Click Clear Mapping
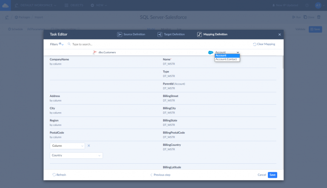327x188 pixels. pos(264,44)
